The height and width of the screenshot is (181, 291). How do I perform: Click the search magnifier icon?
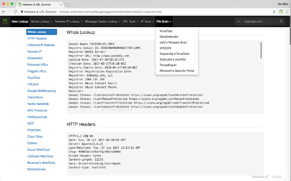[x=281, y=21]
